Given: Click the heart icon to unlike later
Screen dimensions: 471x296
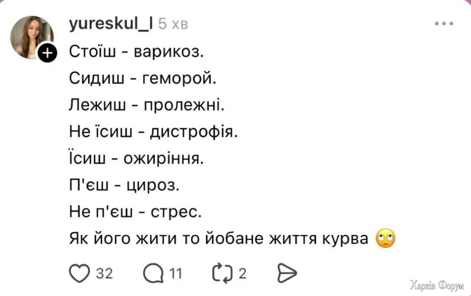Looking at the screenshot, I should coord(79,273).
